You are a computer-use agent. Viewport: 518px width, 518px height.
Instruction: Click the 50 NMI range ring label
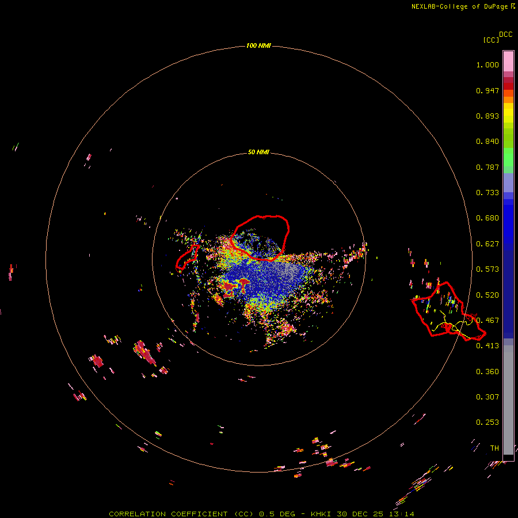click(258, 152)
